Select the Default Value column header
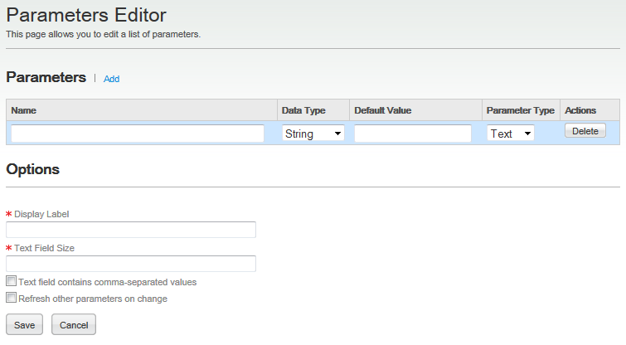 pyautogui.click(x=382, y=110)
